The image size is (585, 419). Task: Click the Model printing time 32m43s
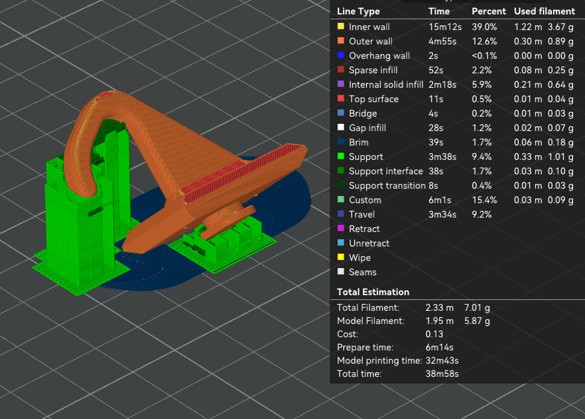(x=442, y=361)
